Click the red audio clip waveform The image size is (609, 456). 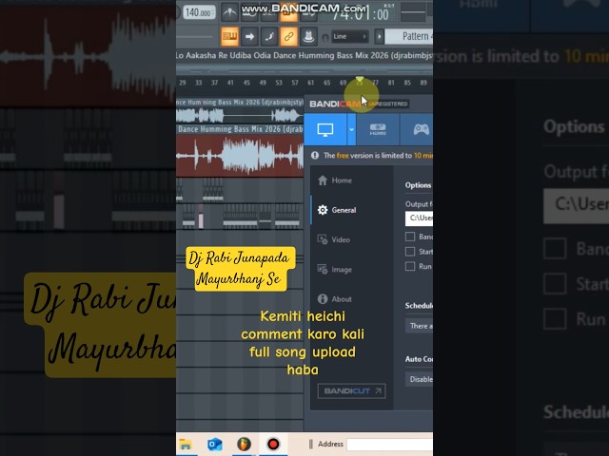pos(240,156)
